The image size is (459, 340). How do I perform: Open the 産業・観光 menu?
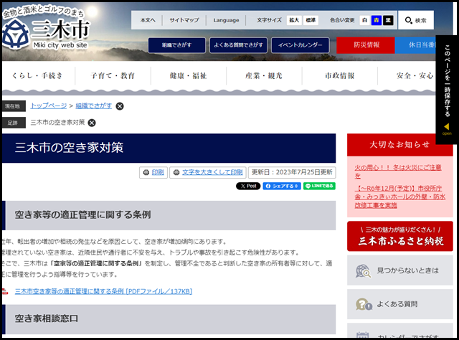click(264, 76)
